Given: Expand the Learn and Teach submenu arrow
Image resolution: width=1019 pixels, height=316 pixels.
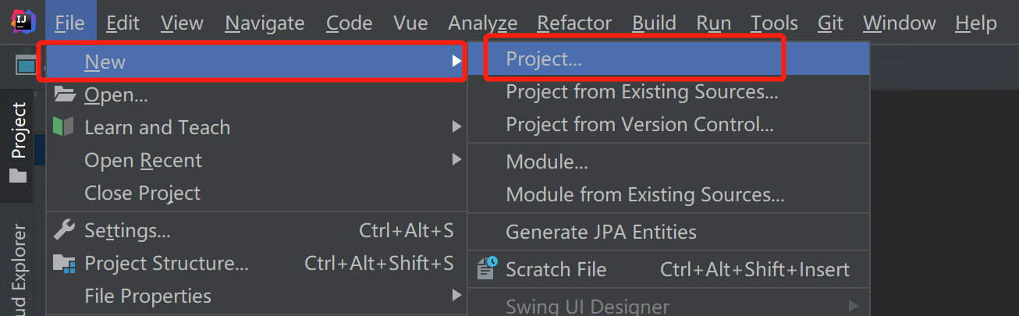Looking at the screenshot, I should [456, 127].
